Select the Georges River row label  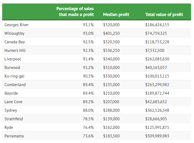coord(17,25)
